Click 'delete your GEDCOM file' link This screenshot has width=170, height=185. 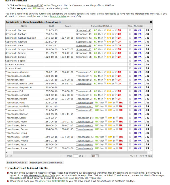click(x=52, y=181)
